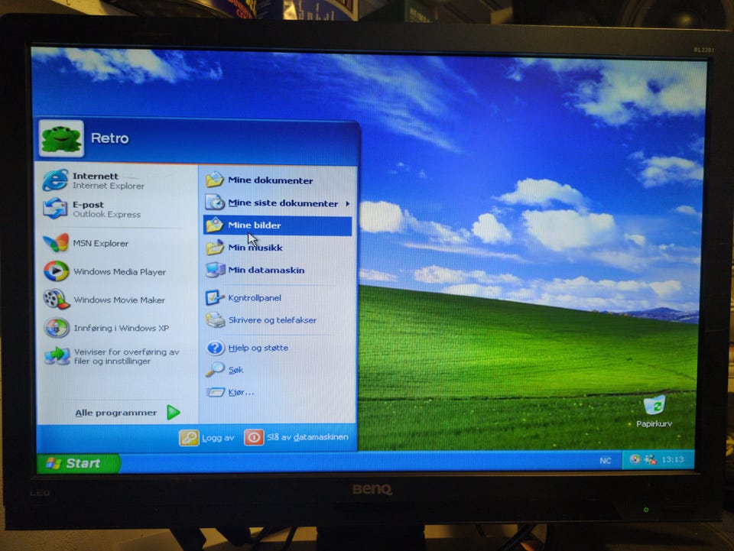This screenshot has height=551, width=734.
Task: Select Mine dokumenter menu entry
Action: [278, 180]
